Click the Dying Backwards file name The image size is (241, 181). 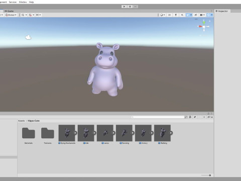[x=68, y=143]
